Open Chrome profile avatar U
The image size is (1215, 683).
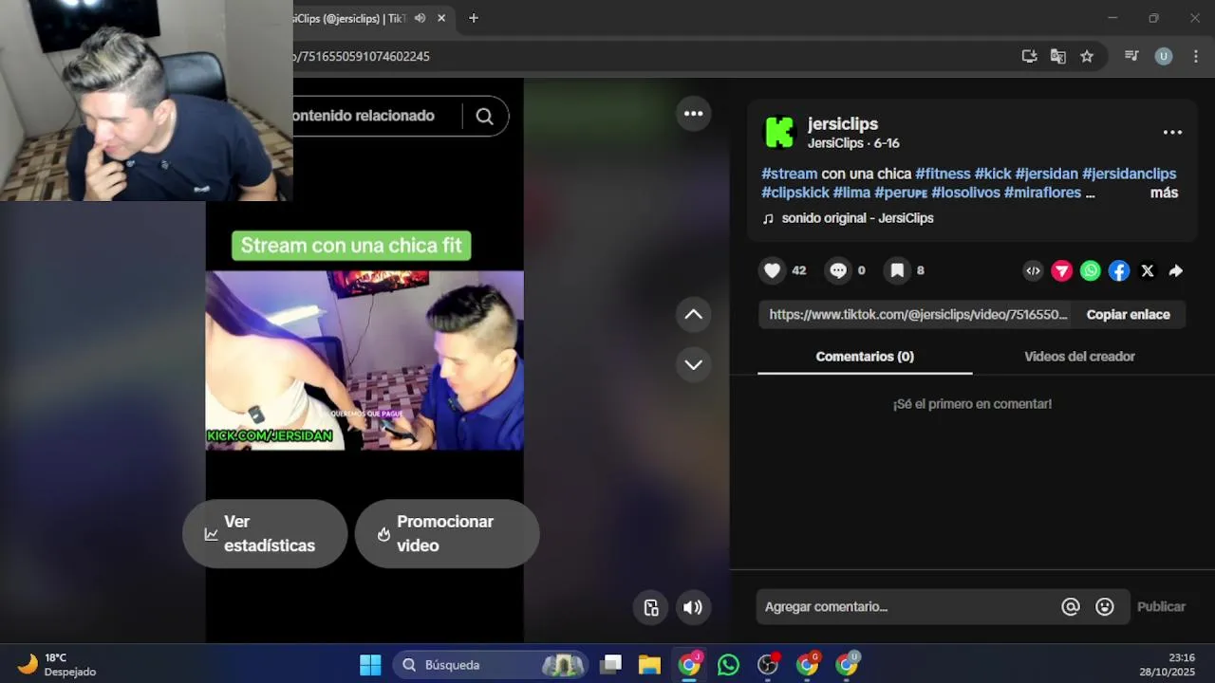[1164, 56]
